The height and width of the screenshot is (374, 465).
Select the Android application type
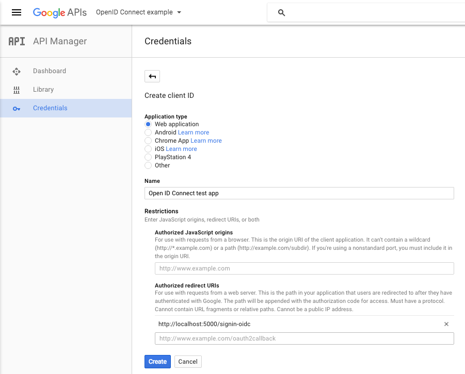point(148,132)
